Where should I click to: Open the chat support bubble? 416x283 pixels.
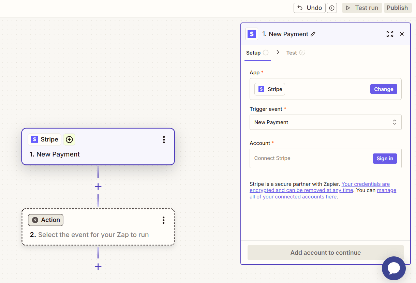[393, 268]
